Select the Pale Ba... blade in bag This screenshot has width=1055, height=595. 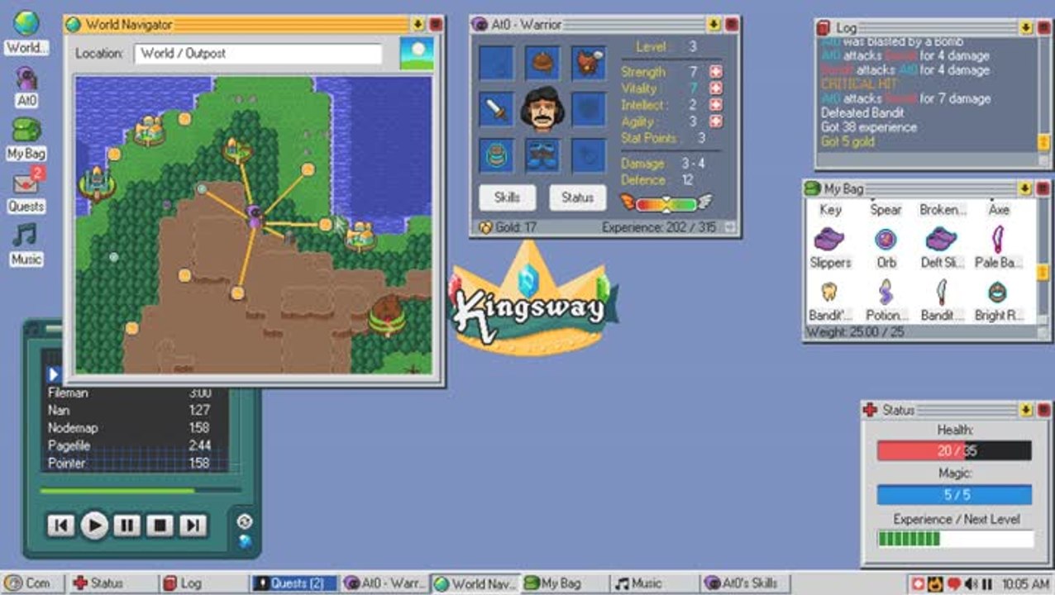tap(998, 249)
